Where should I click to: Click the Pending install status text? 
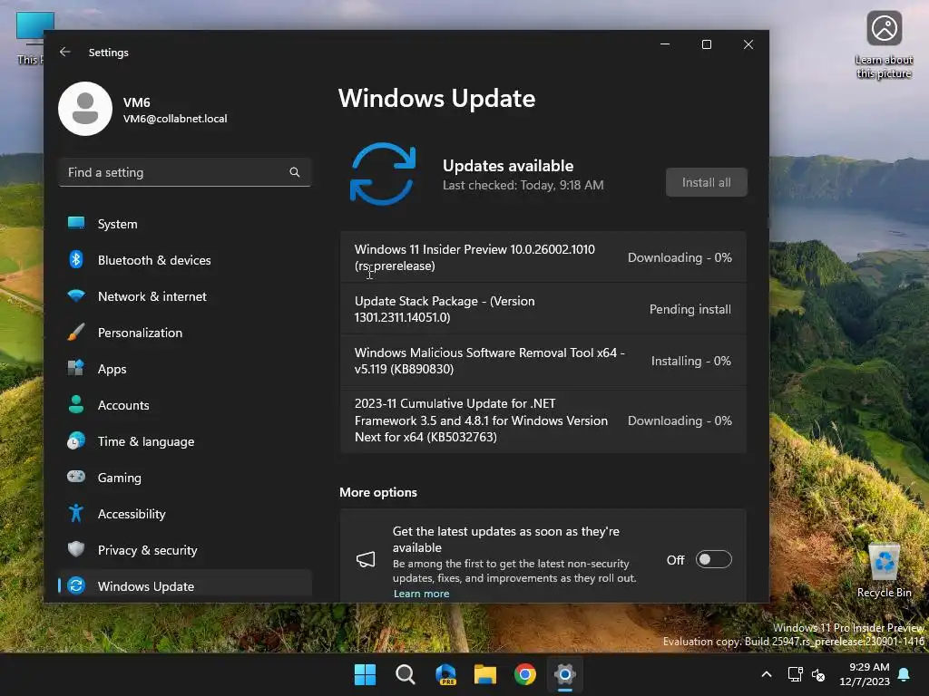tap(690, 309)
